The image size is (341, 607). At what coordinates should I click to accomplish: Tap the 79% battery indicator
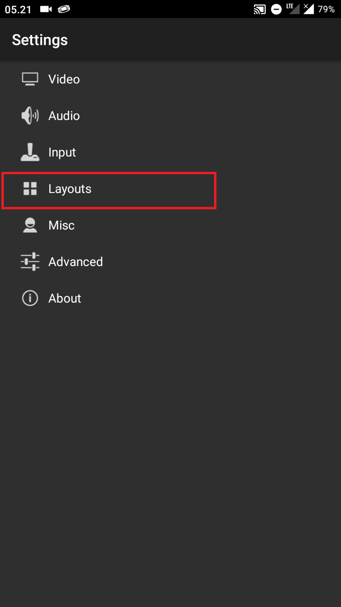tap(326, 9)
